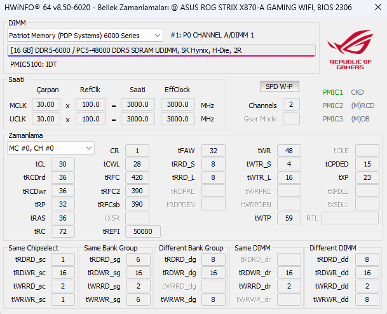Click the tRC value 72
This screenshot has width=387, height=314.
[x=63, y=231]
